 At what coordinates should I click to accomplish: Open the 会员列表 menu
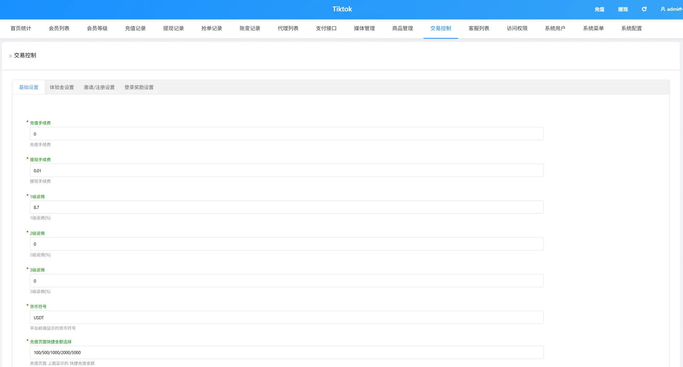59,28
